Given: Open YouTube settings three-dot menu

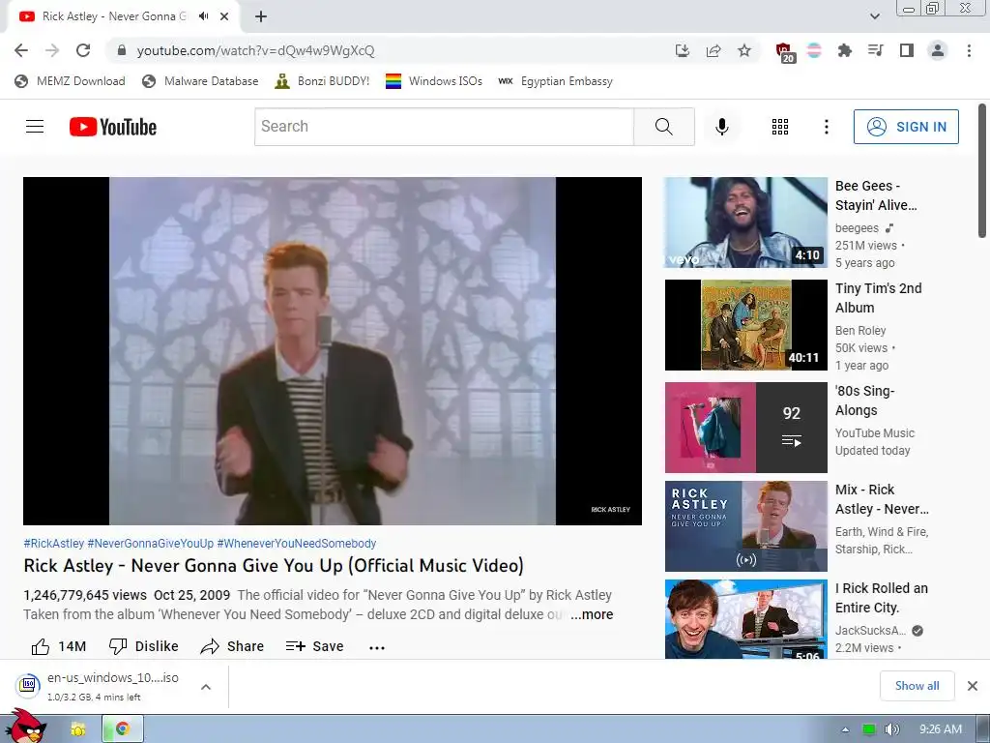Looking at the screenshot, I should pyautogui.click(x=826, y=127).
